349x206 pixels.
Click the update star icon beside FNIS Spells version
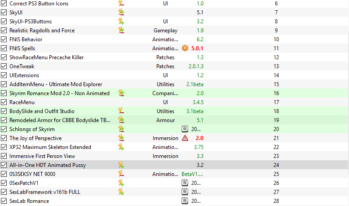click(185, 48)
